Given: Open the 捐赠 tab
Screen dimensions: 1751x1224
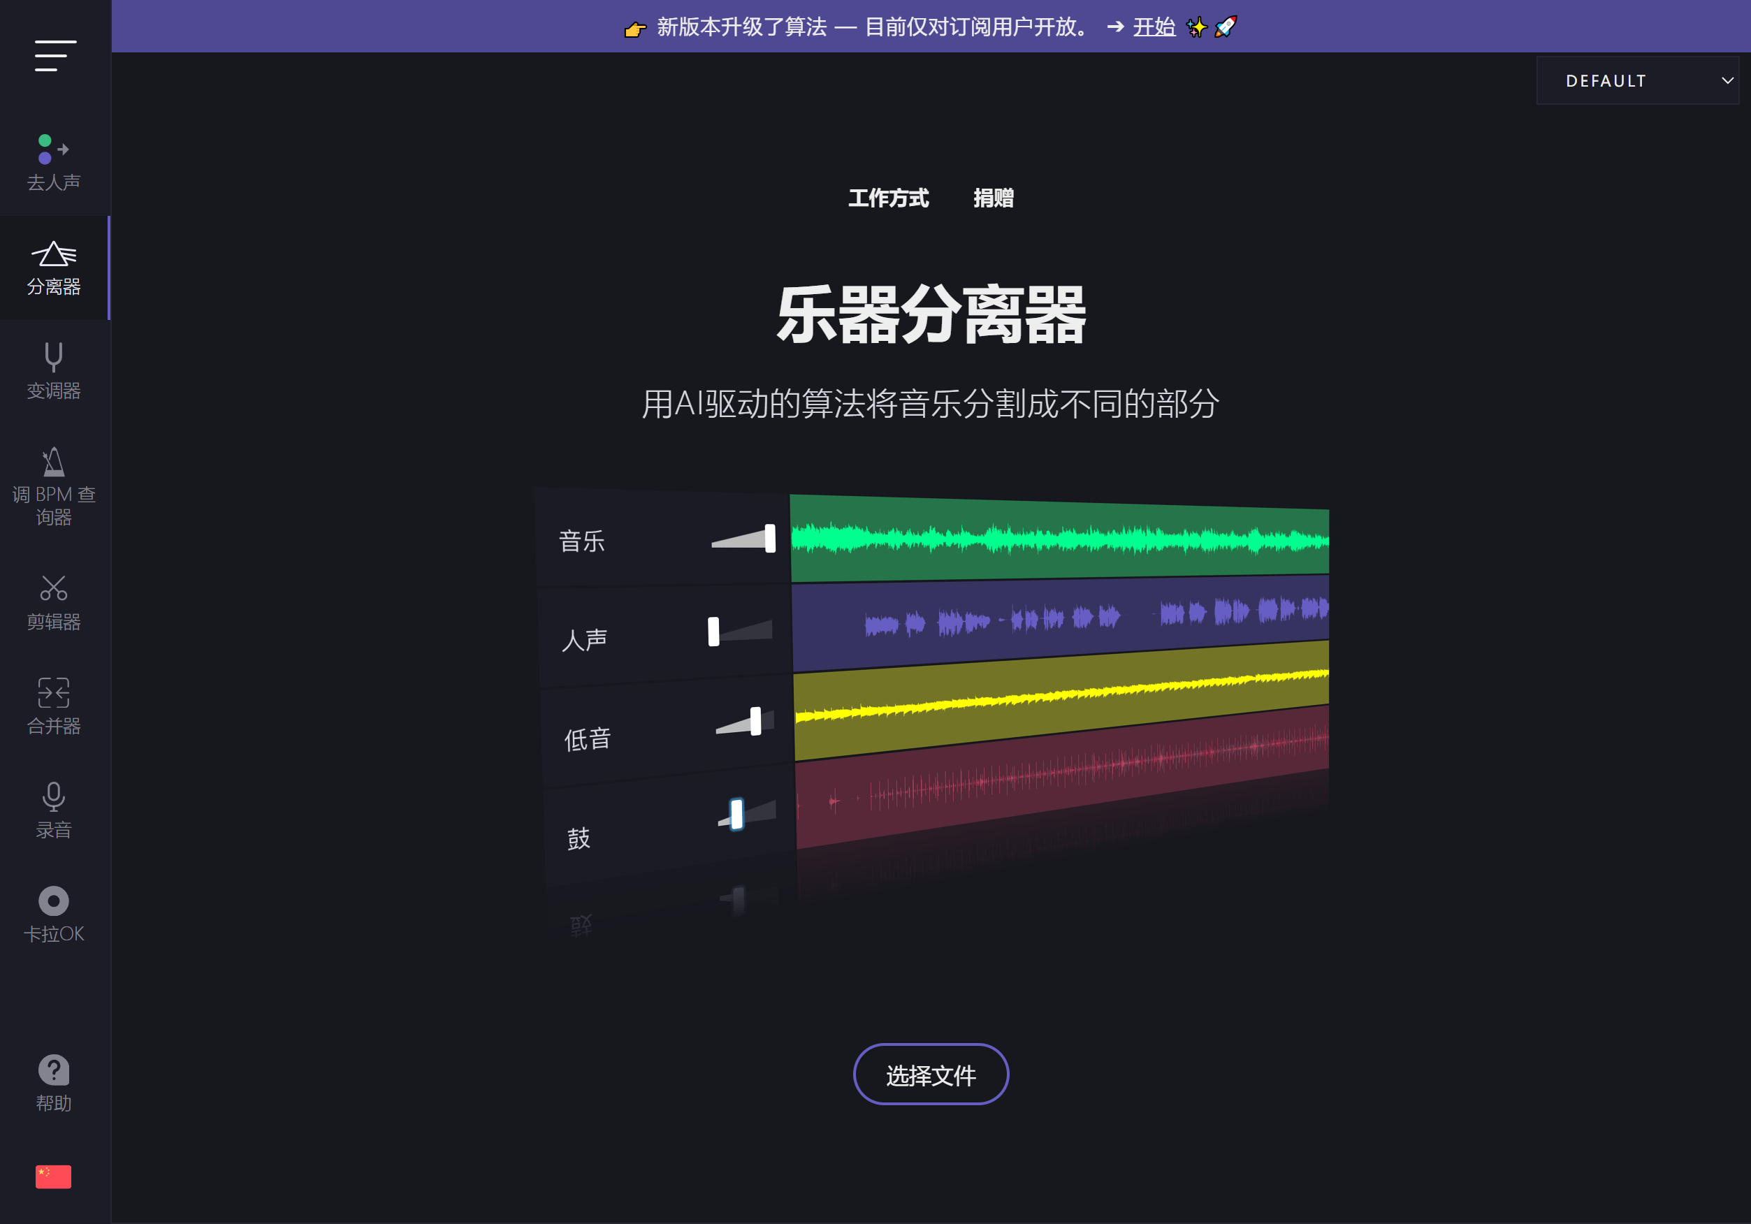Looking at the screenshot, I should (993, 198).
